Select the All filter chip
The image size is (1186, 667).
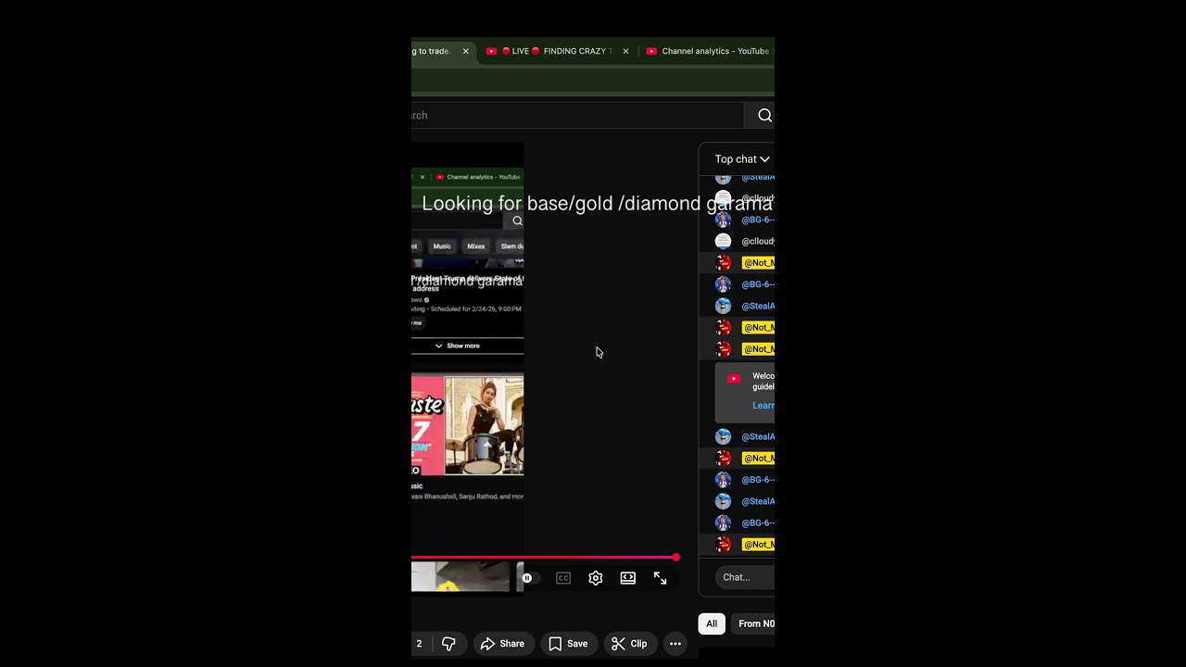tap(712, 623)
